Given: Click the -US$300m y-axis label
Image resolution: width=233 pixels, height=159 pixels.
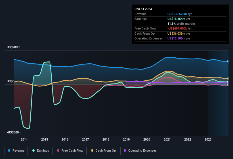Looking at the screenshot, I should click(14, 132).
